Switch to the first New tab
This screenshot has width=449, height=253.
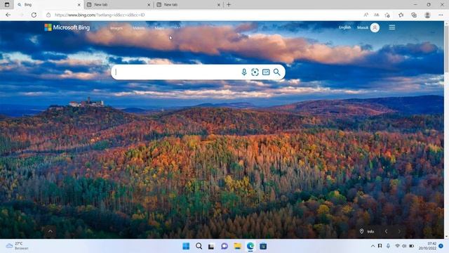click(x=119, y=5)
